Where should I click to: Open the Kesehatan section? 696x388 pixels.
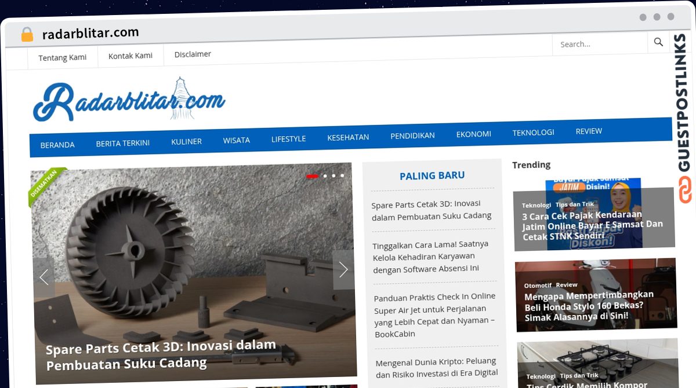348,137
